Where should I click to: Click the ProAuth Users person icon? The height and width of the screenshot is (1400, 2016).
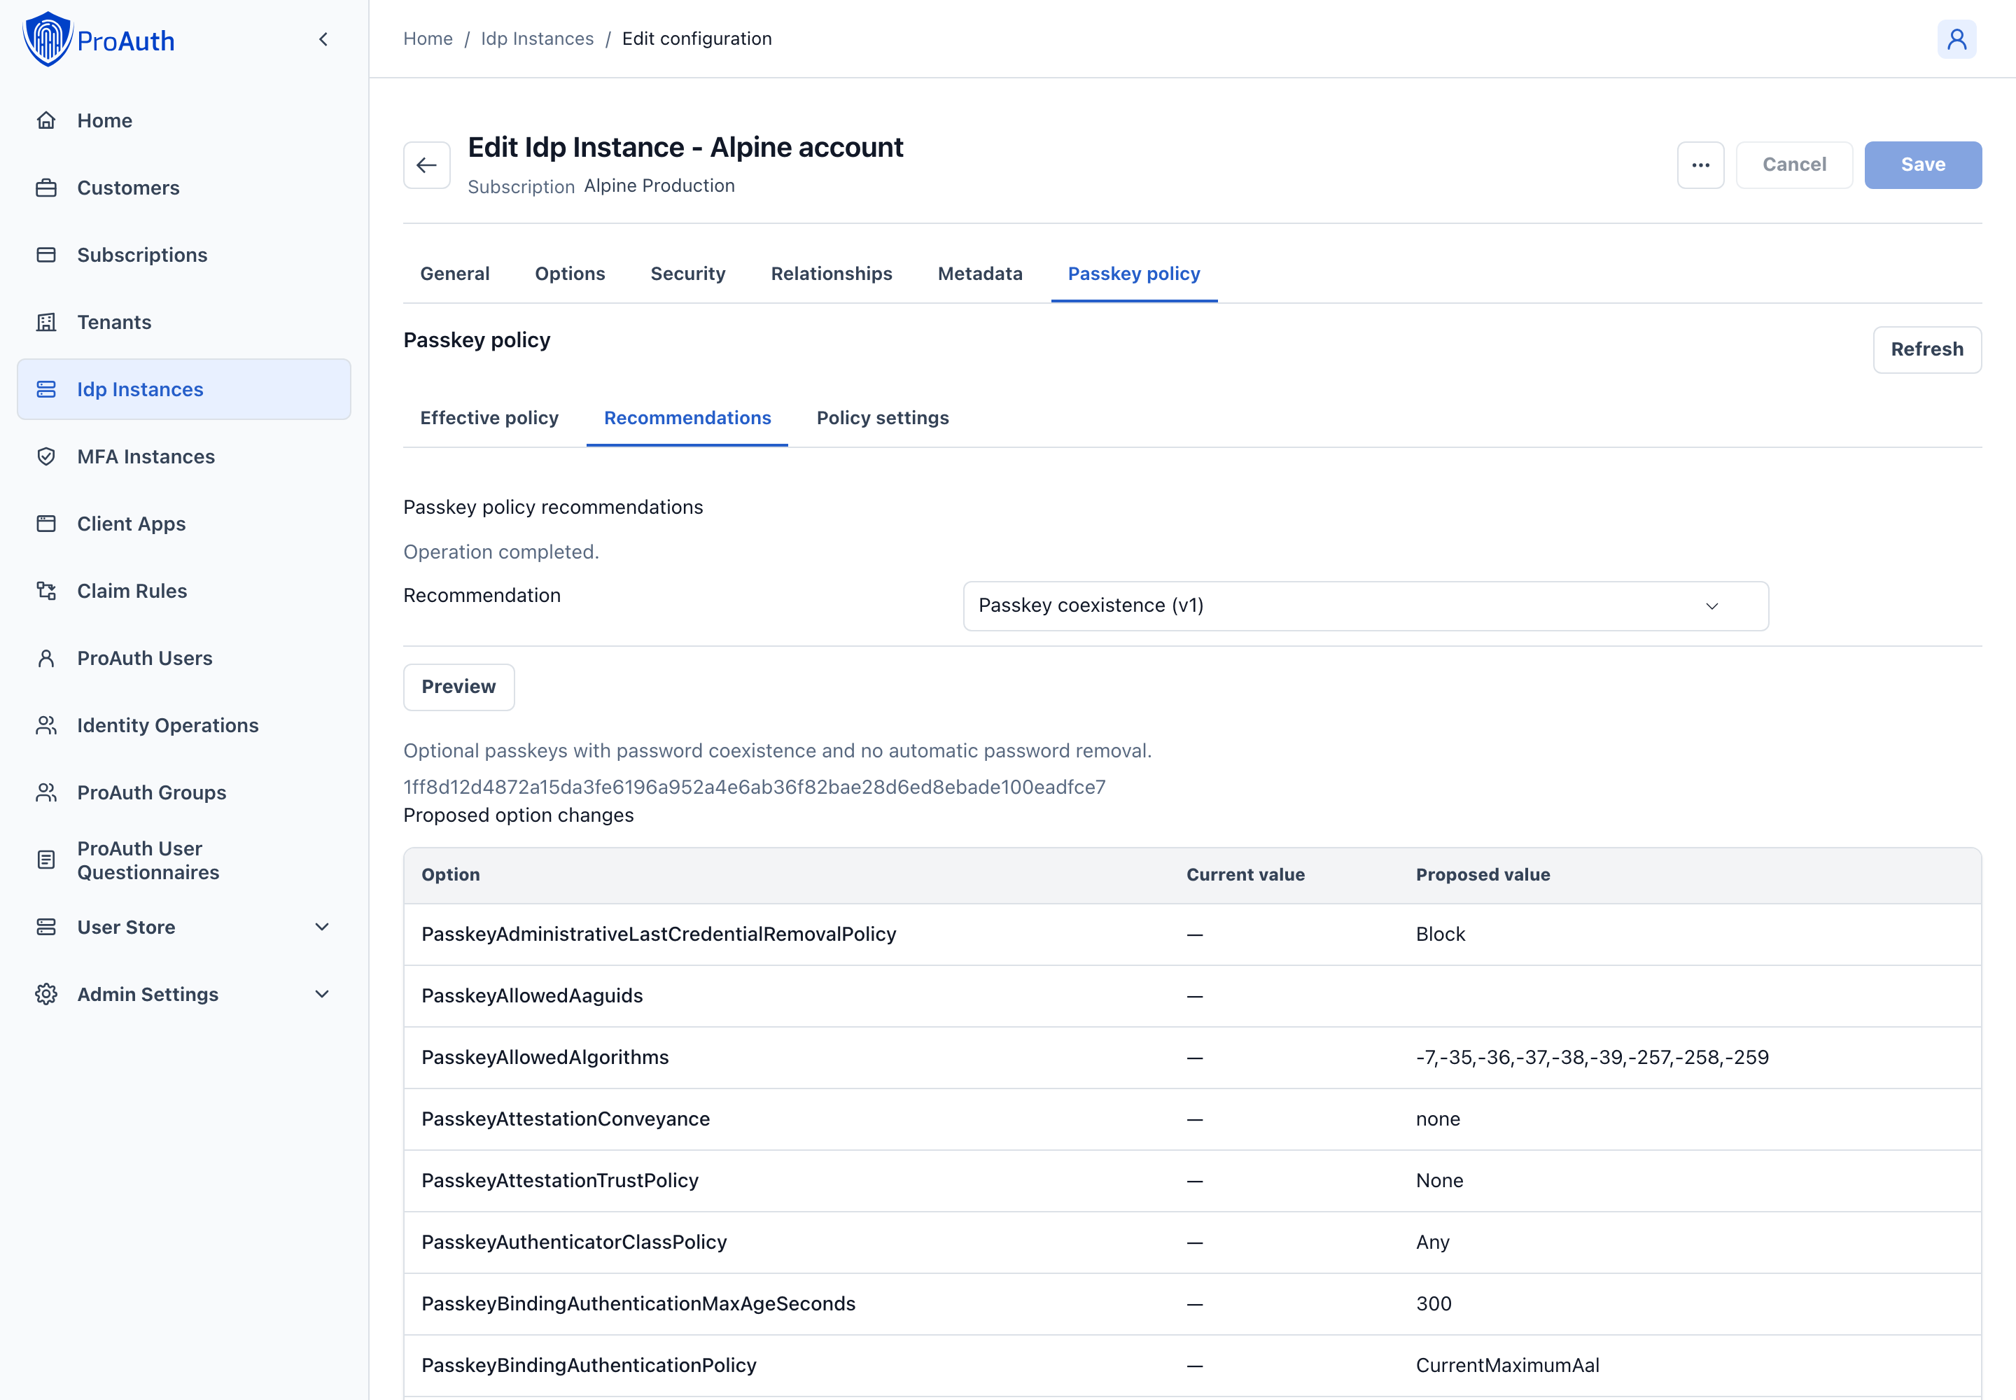(x=46, y=659)
